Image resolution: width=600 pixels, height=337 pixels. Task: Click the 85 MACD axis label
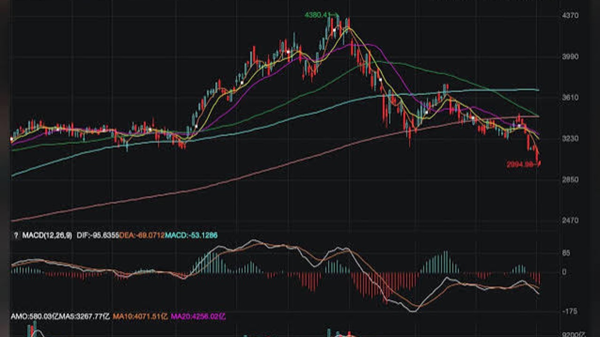coord(566,253)
